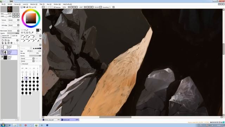Open the Canvas menu
Viewport: 225px width, 127px height.
click(17, 4)
